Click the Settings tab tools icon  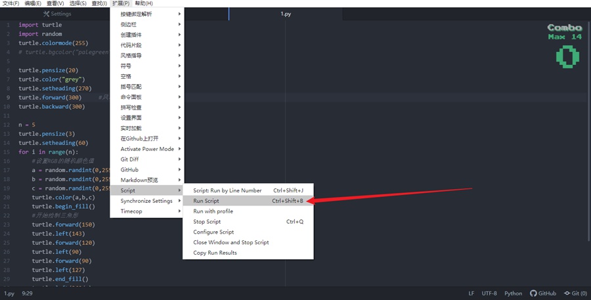click(46, 14)
